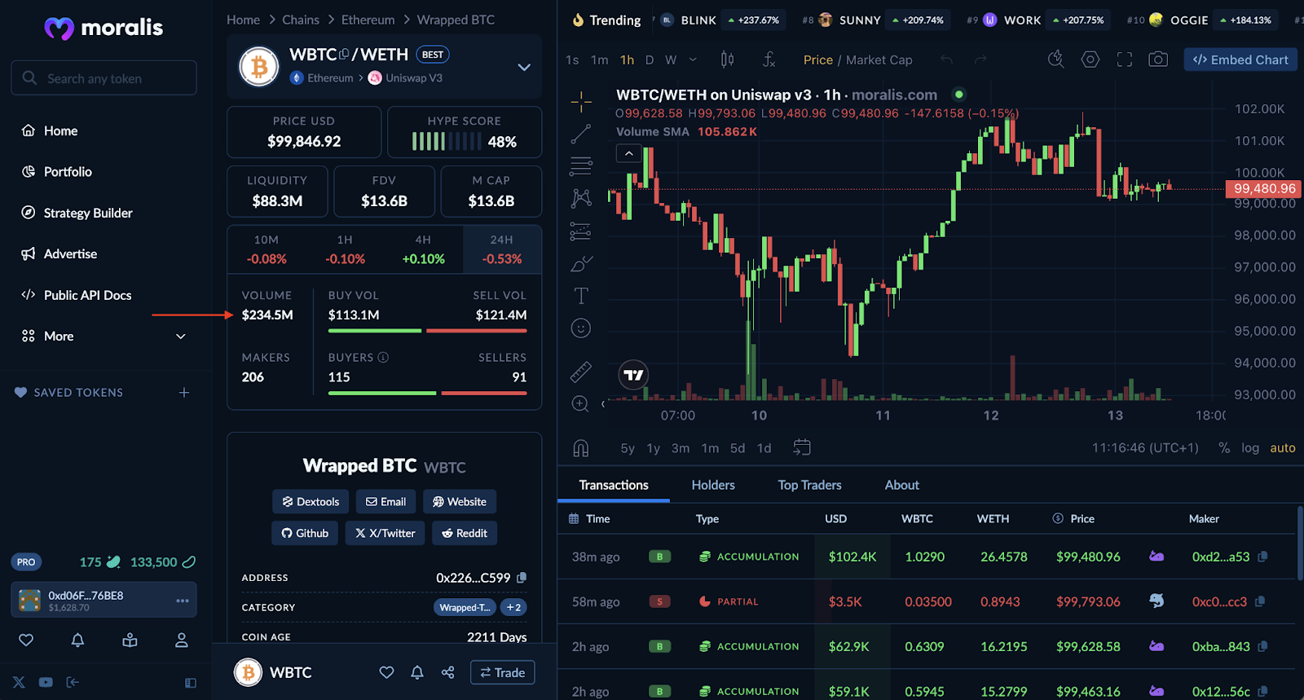Click the zoom in magnifier tool
Viewport: 1304px width, 700px height.
pos(580,404)
